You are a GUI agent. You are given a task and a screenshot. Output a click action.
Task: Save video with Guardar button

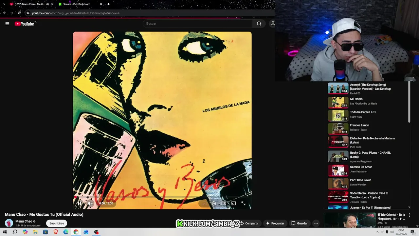click(299, 223)
